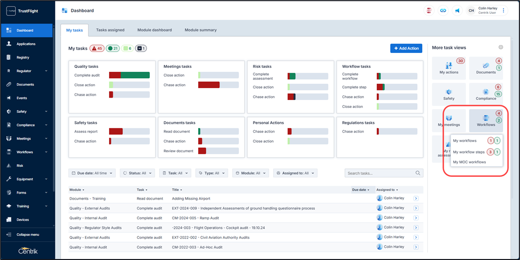Click the Complete audit progress bar
Screen dimensions: 520x260
point(129,75)
